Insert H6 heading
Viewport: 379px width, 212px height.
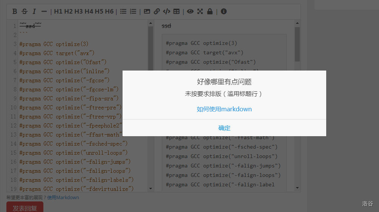(x=109, y=11)
